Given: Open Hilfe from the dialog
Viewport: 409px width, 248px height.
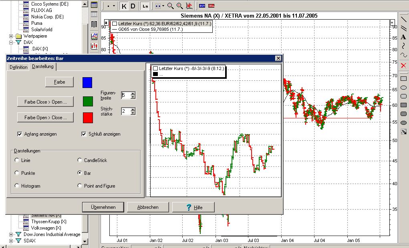Looking at the screenshot, I should click(193, 207).
